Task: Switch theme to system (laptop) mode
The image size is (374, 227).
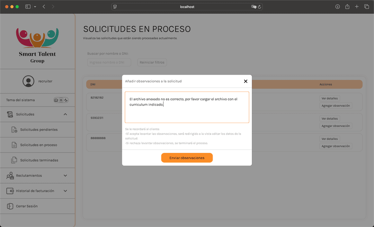Action: [56, 100]
